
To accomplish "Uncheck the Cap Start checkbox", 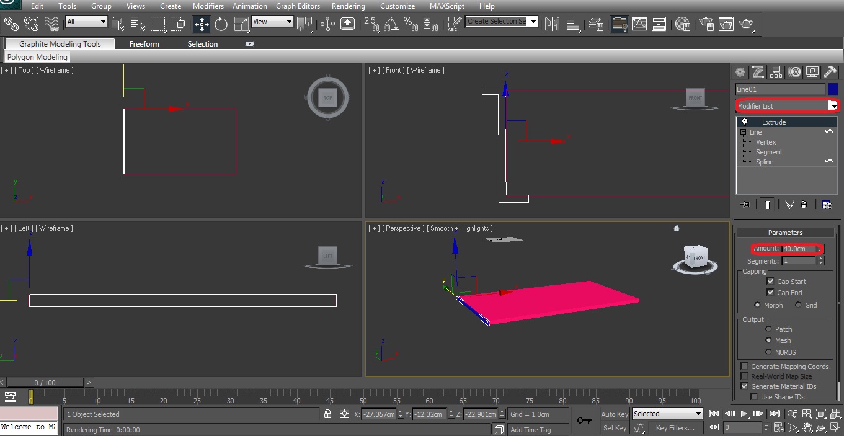I will [x=770, y=282].
